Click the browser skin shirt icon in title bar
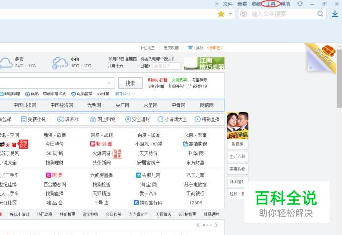The width and height of the screenshot is (342, 235). click(300, 4)
